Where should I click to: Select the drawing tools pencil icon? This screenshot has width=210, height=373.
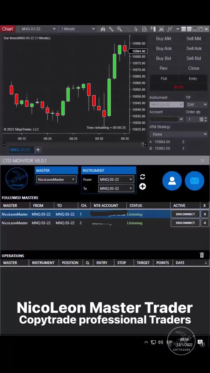[x=111, y=29]
